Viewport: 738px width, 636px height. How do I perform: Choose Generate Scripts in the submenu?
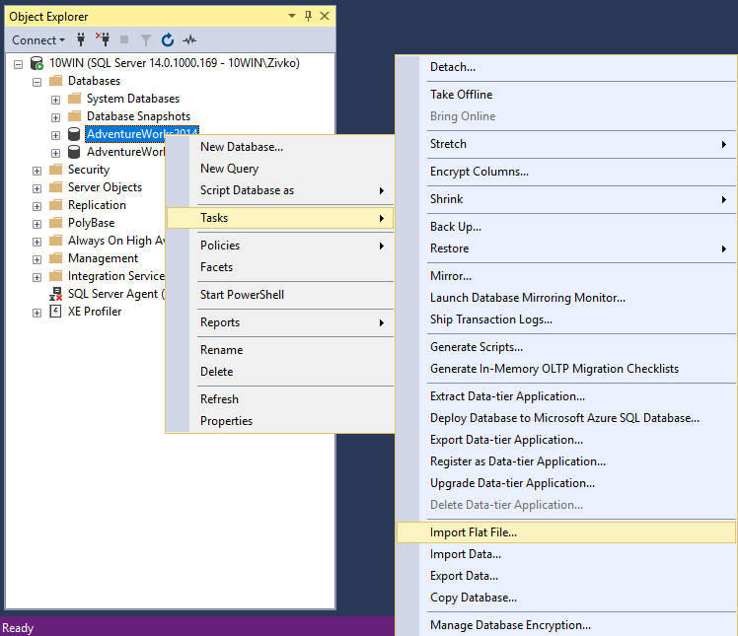tap(477, 347)
